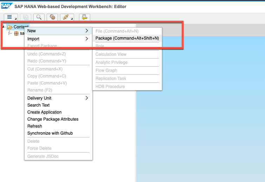
Task: Select Import in the context menu
Action: coord(58,39)
